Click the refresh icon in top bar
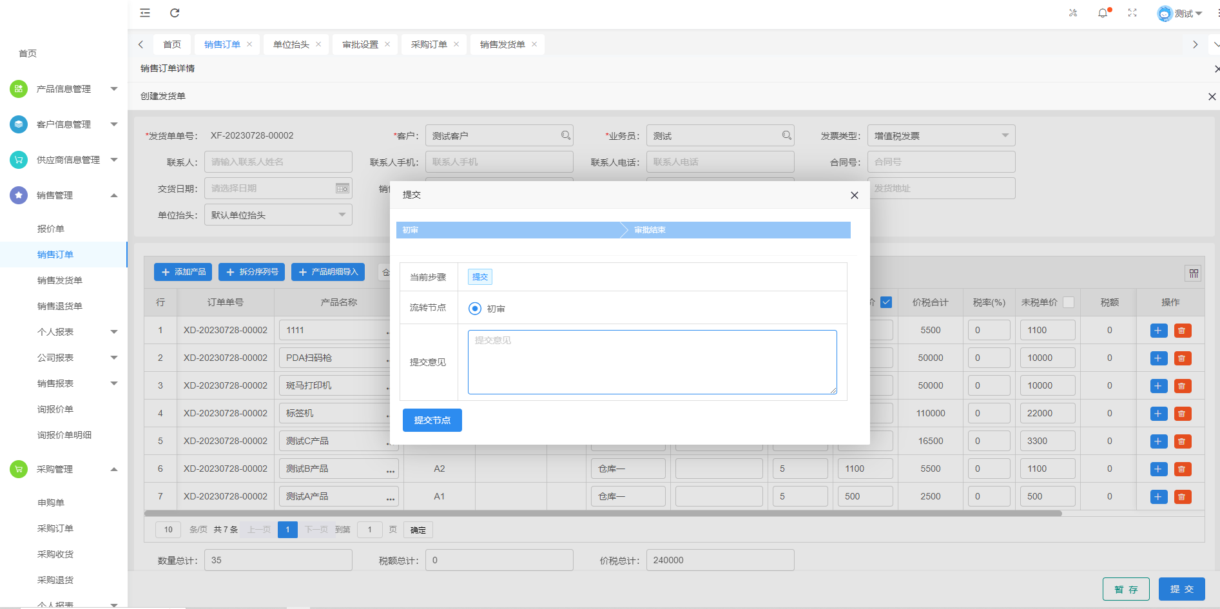The height and width of the screenshot is (609, 1220). (175, 13)
